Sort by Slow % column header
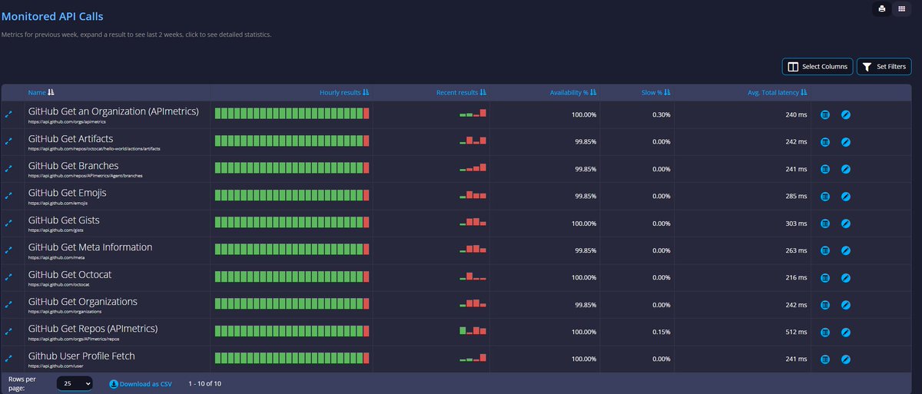Screen dimensions: 922x394 click(656, 92)
